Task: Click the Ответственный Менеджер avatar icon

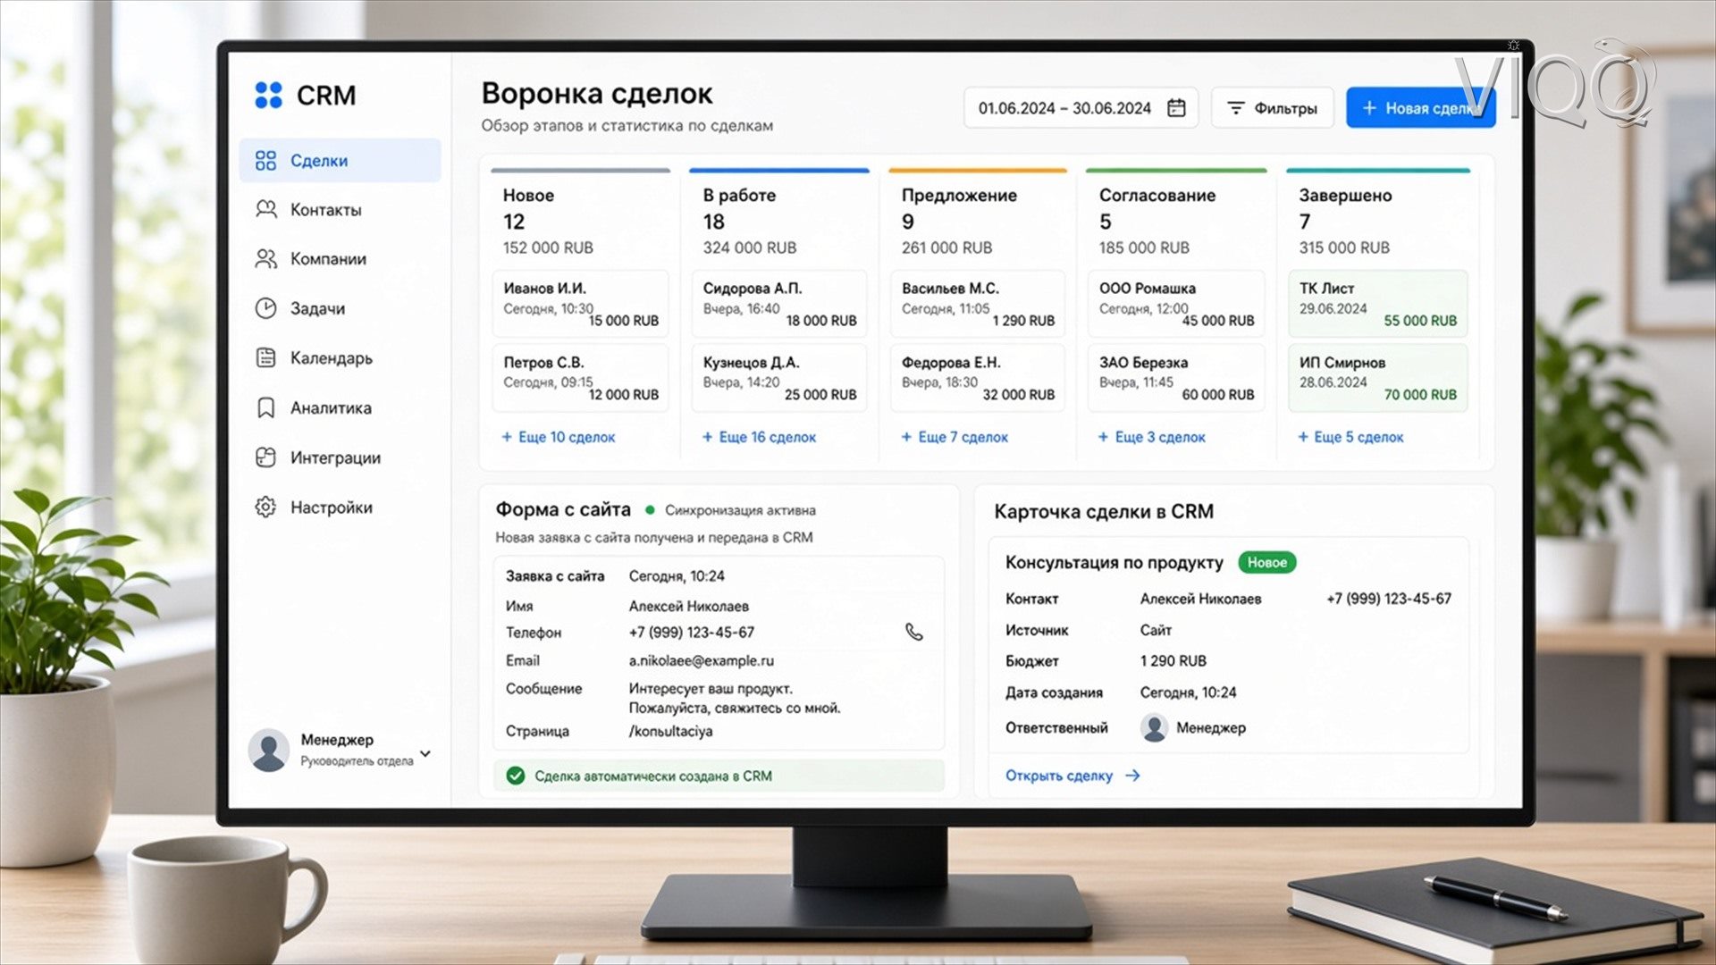Action: coord(1154,727)
